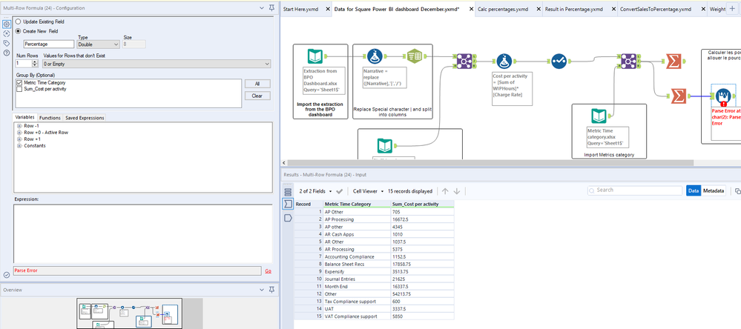Open the Help question-mark icon in config sidebar
This screenshot has width=741, height=329.
[7, 53]
